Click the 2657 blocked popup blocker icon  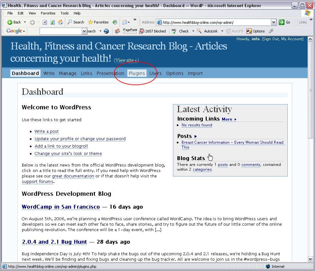click(x=142, y=31)
